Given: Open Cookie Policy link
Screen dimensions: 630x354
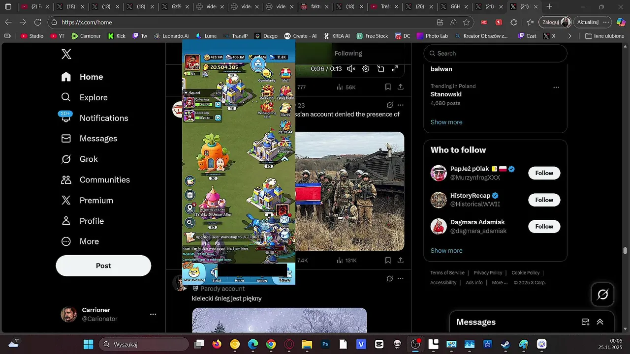Looking at the screenshot, I should (526, 273).
